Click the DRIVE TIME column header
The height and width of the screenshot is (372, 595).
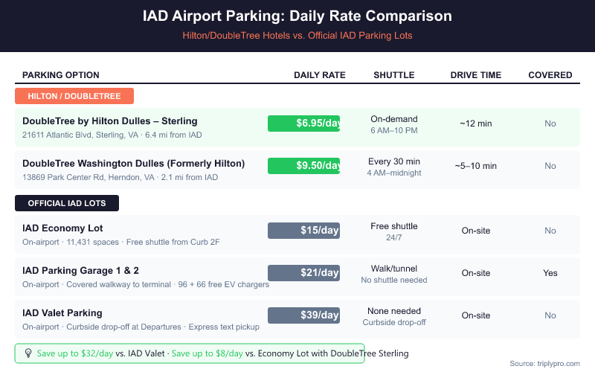click(476, 75)
